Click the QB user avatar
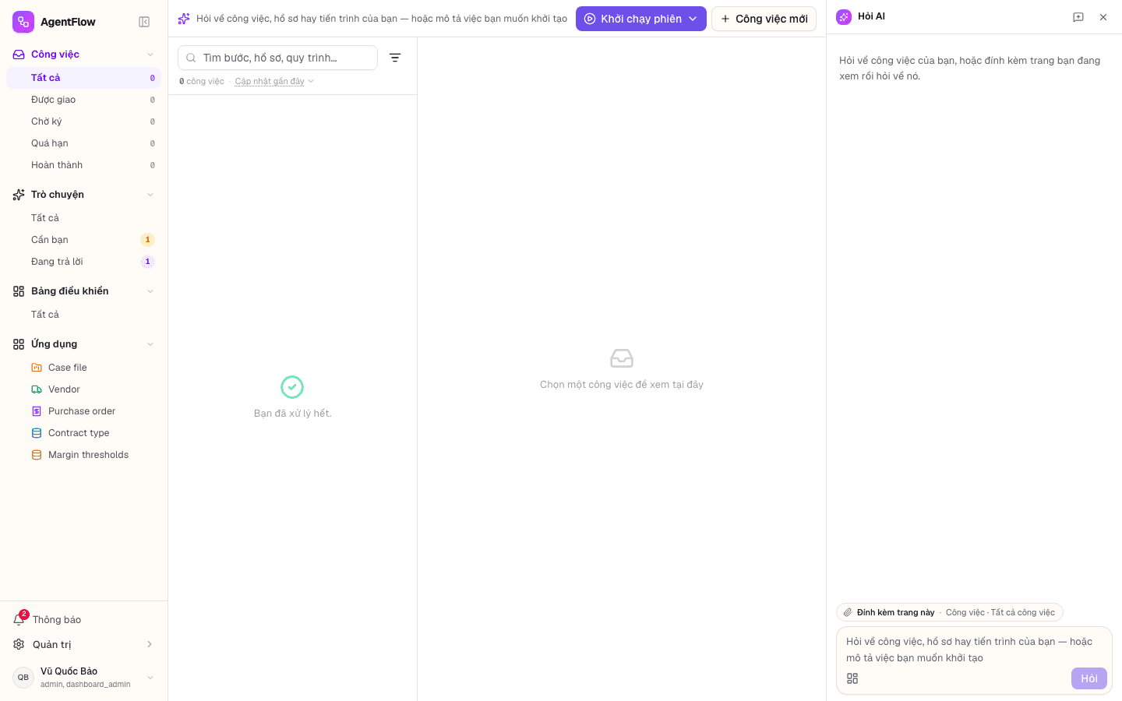Viewport: 1122px width, 701px height. (23, 678)
